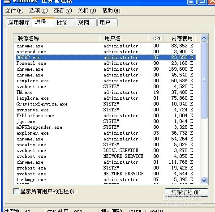Sort by the 用户名 column header
The height and width of the screenshot is (212, 215).
124,38
